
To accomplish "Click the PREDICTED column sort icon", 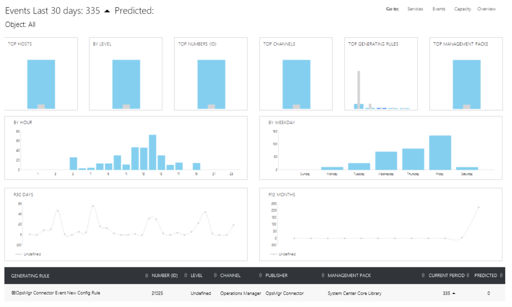I will point(501,275).
